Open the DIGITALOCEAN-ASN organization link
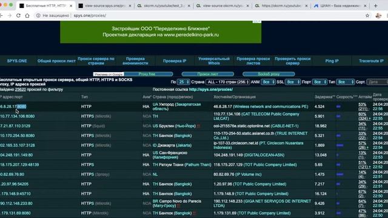The image size is (388, 218). tap(264, 155)
